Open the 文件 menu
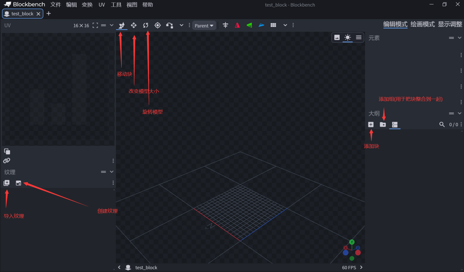The width and height of the screenshot is (464, 272). click(x=56, y=5)
